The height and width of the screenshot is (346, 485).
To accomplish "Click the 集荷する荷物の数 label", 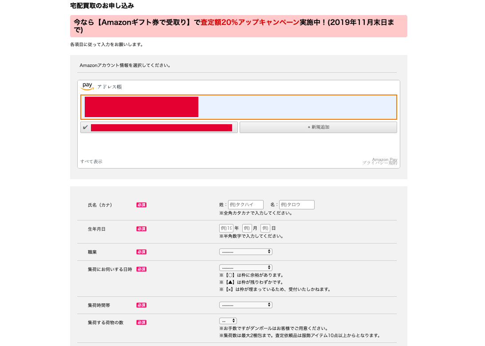I will tap(106, 322).
